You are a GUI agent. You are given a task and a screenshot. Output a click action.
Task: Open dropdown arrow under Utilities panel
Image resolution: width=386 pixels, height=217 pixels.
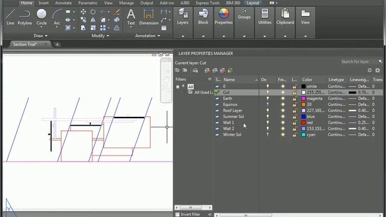tap(265, 36)
